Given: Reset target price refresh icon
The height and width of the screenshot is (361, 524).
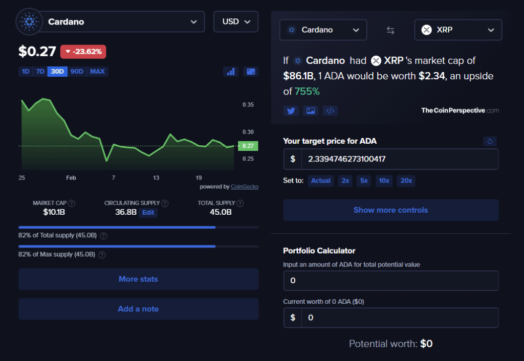Looking at the screenshot, I should tap(490, 141).
